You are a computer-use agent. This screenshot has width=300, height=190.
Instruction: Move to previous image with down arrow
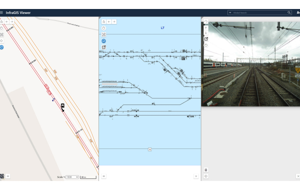coord(206,32)
